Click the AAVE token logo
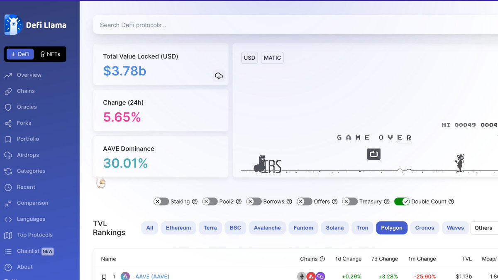Screen dimensions: 498x280 point(125,276)
